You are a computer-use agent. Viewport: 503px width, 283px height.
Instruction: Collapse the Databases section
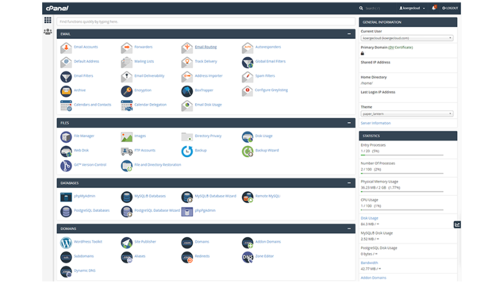(349, 182)
